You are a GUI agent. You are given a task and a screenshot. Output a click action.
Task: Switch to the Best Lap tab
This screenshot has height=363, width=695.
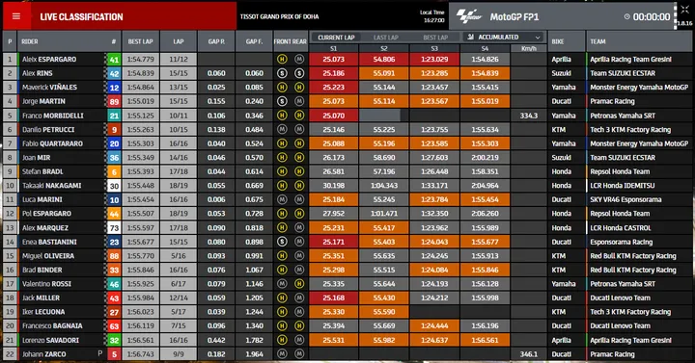tap(435, 38)
